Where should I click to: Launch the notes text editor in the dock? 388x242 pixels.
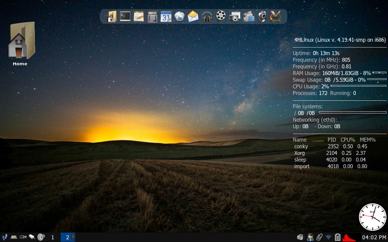139,17
